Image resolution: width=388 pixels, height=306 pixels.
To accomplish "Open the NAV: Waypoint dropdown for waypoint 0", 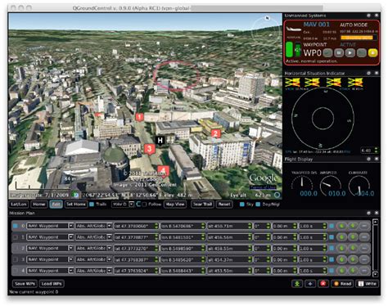I will pyautogui.click(x=50, y=226).
